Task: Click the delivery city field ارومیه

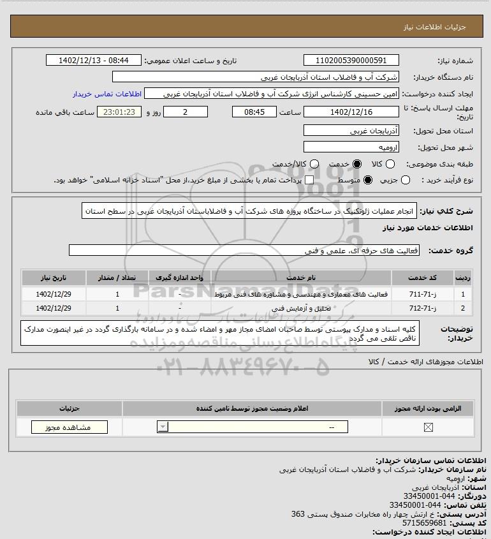Action: coord(351,147)
